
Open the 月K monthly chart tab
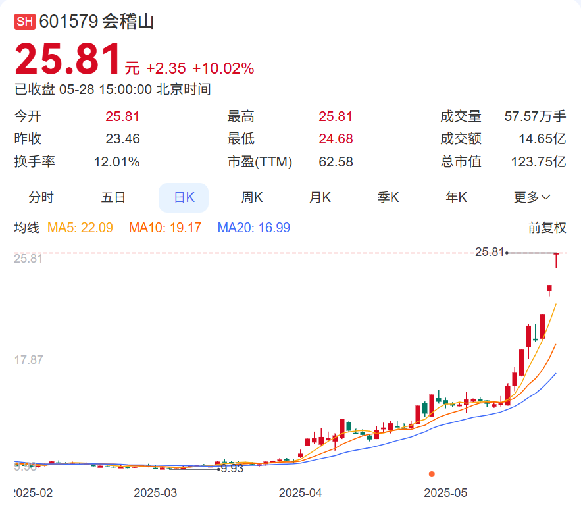coord(320,197)
